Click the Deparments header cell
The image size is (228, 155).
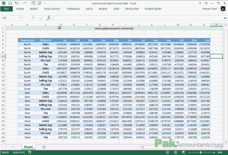click(27, 40)
